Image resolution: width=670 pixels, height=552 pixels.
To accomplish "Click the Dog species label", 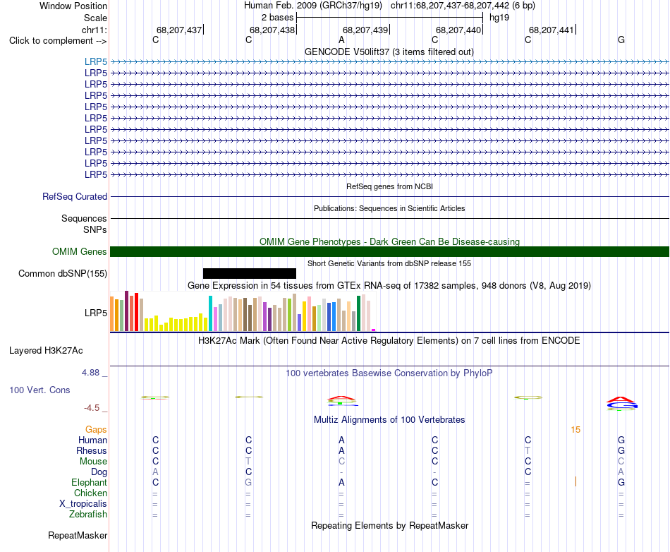I will [99, 472].
